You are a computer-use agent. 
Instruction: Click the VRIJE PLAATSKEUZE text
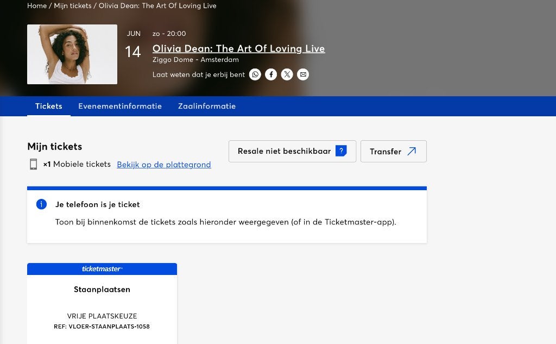(102, 316)
